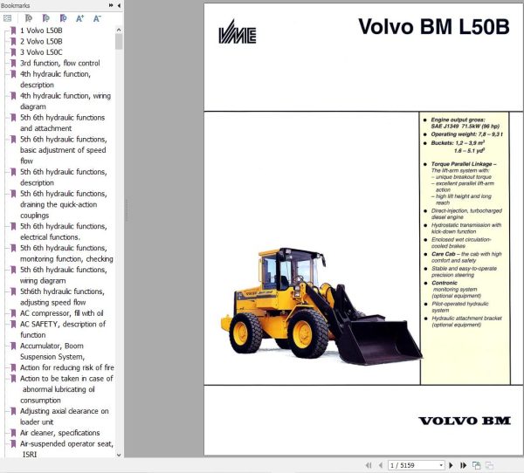
Task: Go to next page arrow
Action: pyautogui.click(x=451, y=465)
